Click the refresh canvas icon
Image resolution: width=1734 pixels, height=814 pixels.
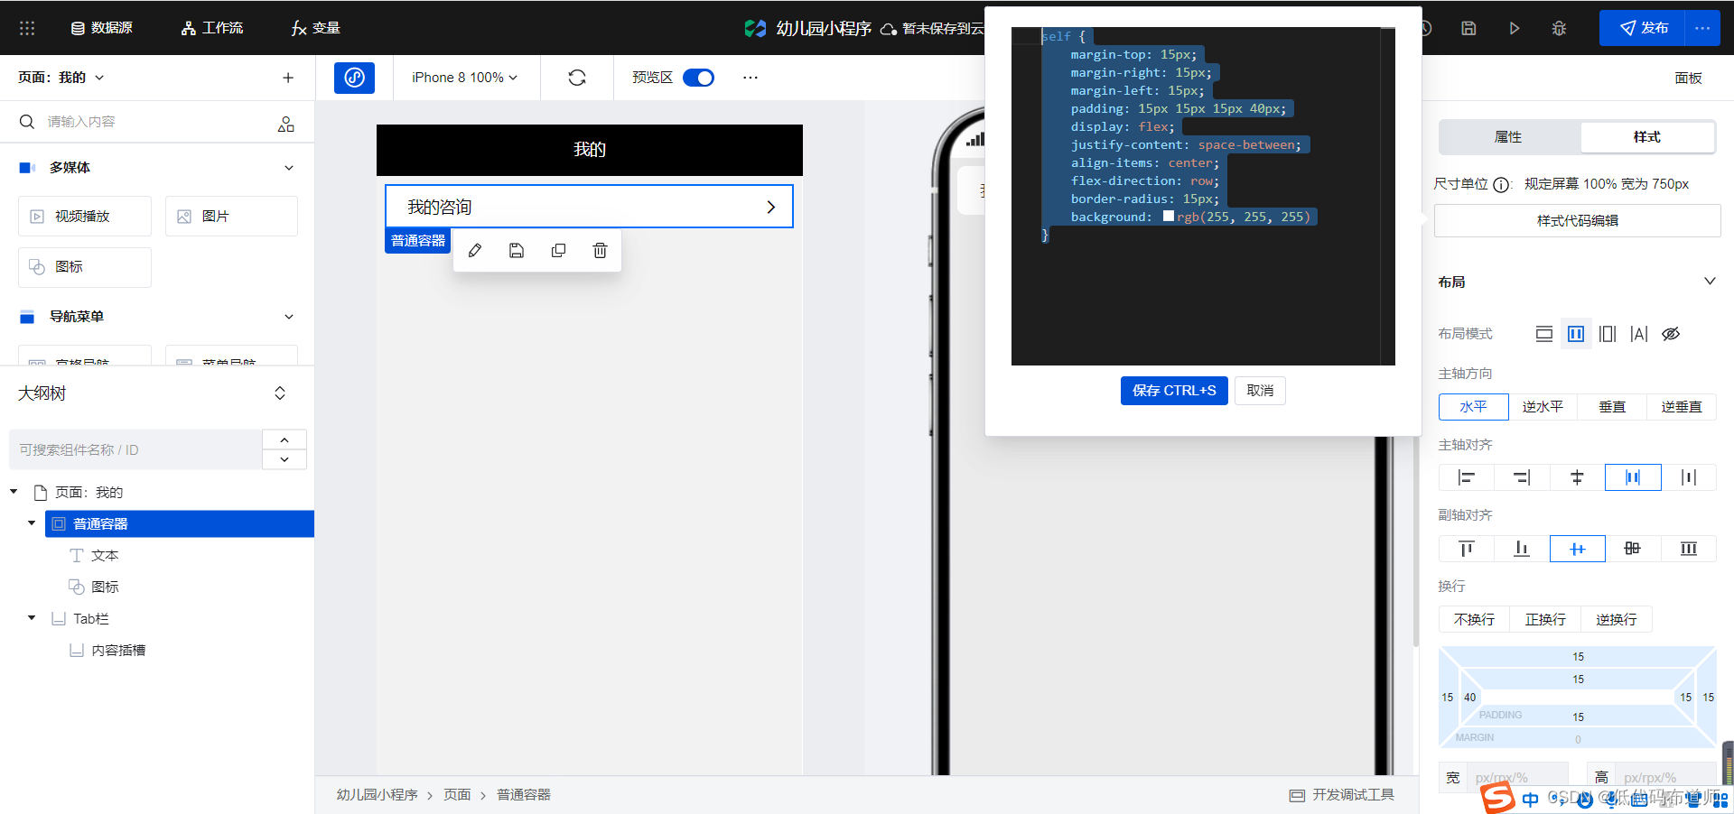coord(577,78)
